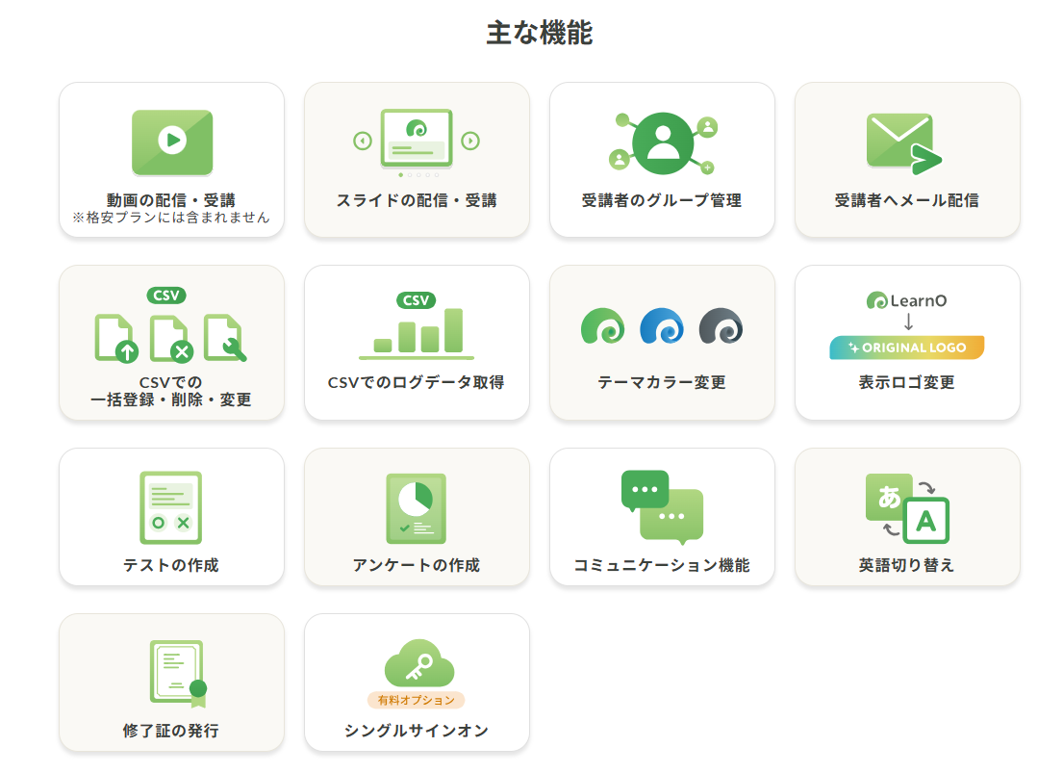Click the completion certificate icon
The image size is (1063, 773).
point(177,673)
